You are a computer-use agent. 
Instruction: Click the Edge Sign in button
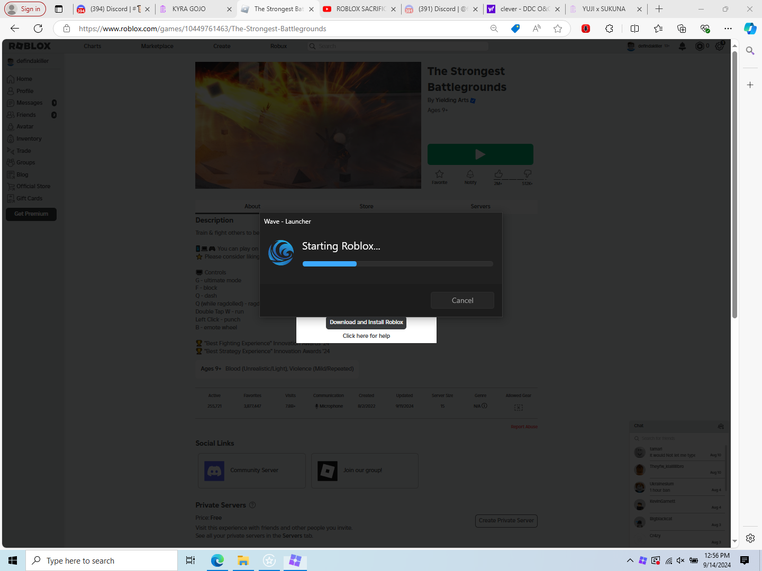(25, 9)
